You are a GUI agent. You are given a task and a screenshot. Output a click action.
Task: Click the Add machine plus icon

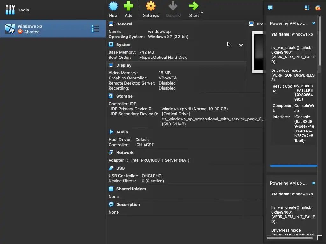click(x=129, y=6)
